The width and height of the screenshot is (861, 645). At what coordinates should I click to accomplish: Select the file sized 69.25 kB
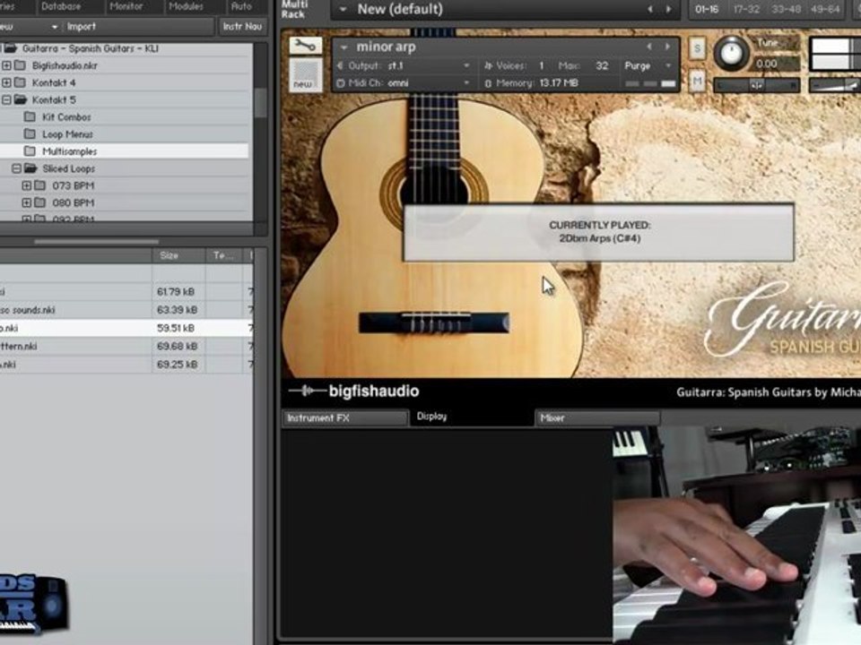[126, 365]
